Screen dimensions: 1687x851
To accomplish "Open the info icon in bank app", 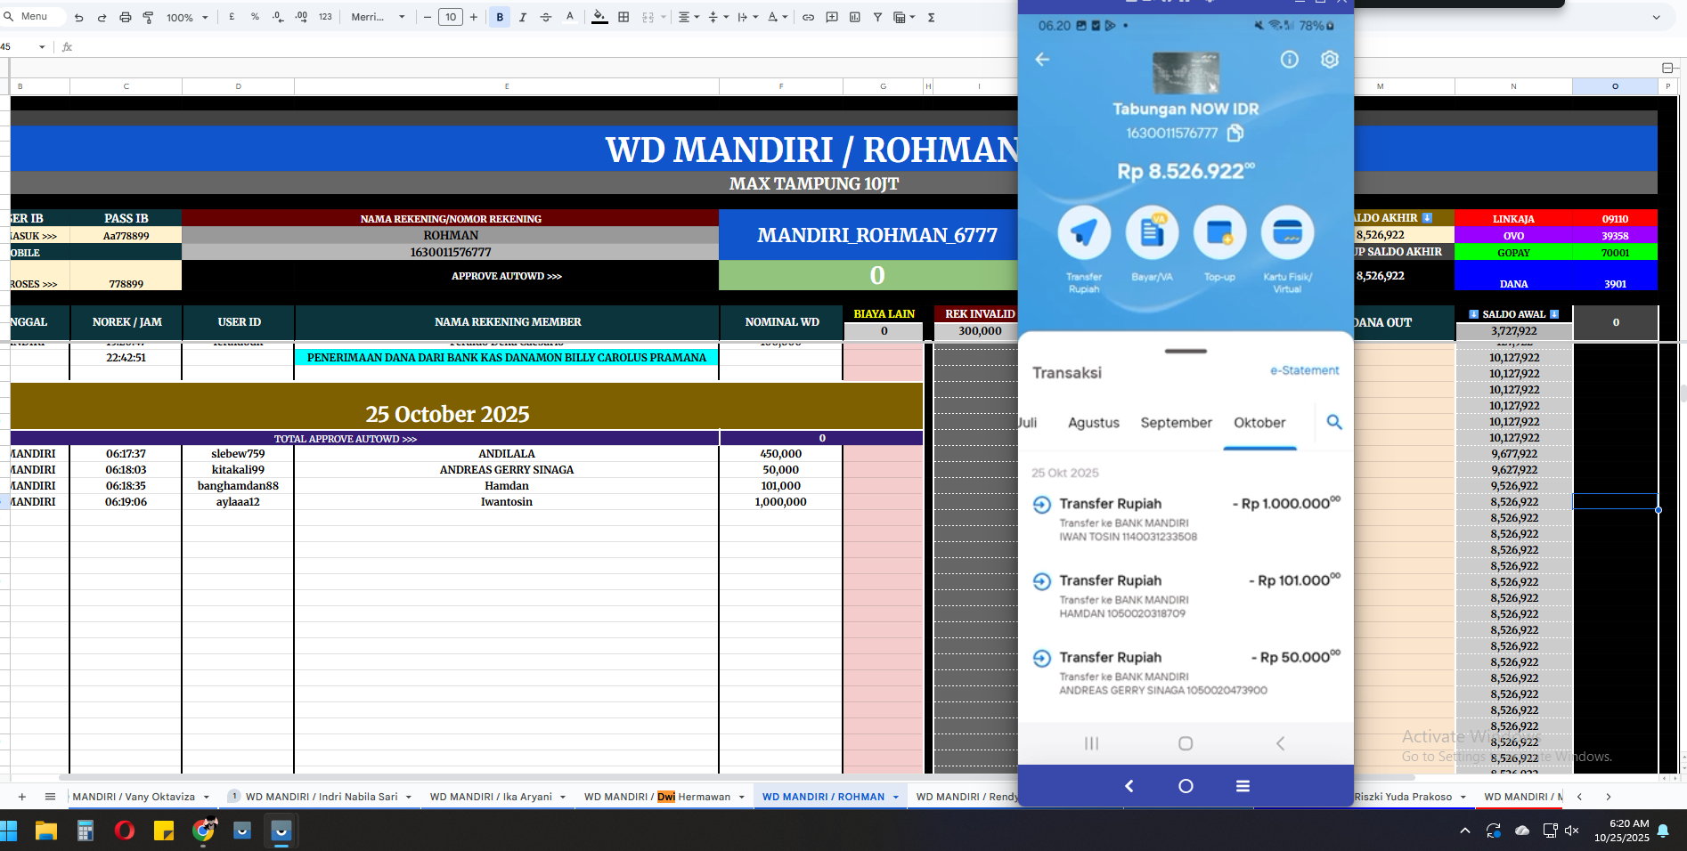I will [x=1289, y=60].
